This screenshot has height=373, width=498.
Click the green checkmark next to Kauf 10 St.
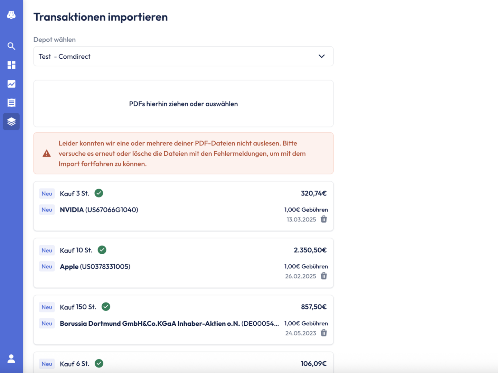(102, 250)
